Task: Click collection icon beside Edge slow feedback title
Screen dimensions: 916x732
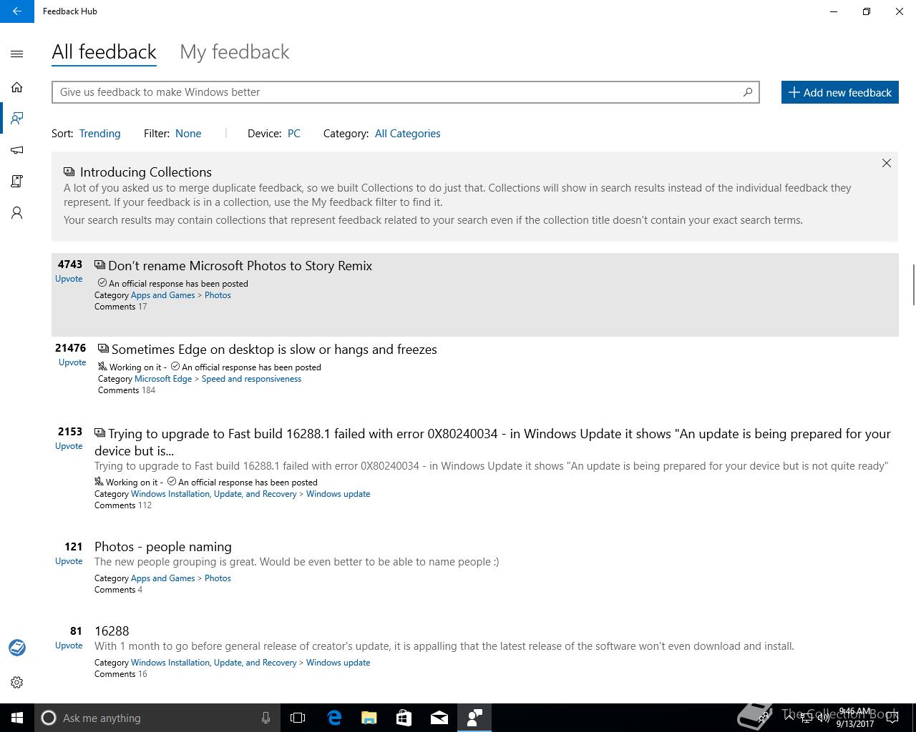Action: 103,349
